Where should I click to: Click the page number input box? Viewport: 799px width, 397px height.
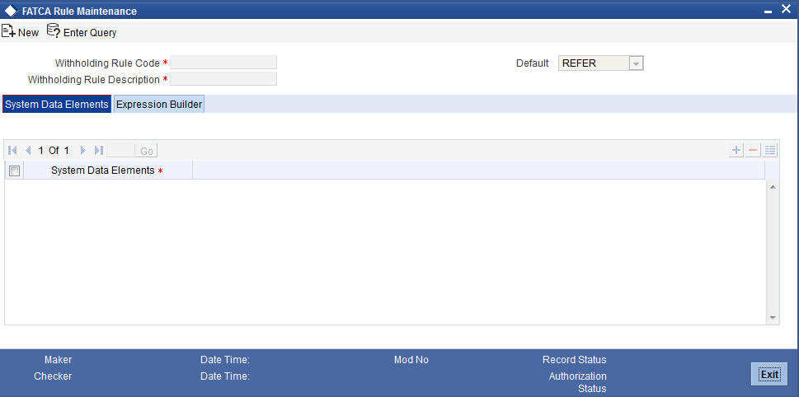(x=120, y=151)
